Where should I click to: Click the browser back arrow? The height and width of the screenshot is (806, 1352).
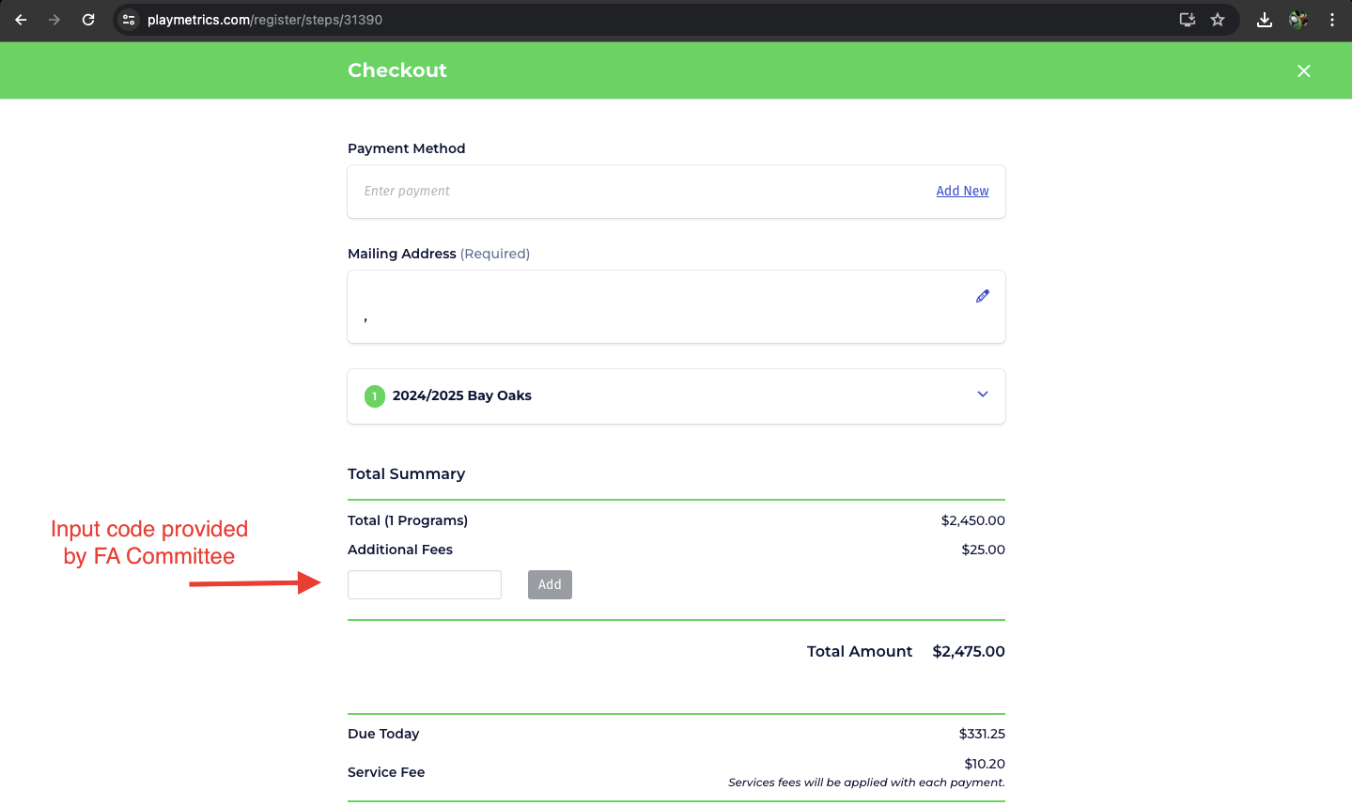click(x=21, y=20)
